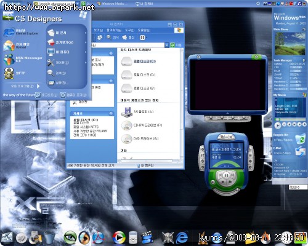308x246 pixels.
Task: Open 즐겨찾기(A) in the start menu
Action: tap(67, 42)
